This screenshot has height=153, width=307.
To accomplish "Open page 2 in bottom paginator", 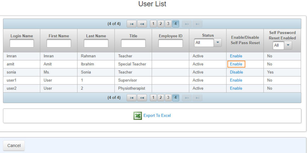I will tap(161, 98).
